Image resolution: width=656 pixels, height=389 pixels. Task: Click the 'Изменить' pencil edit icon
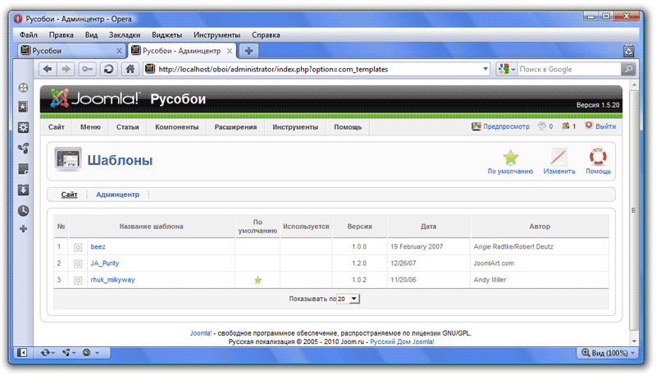pos(559,158)
